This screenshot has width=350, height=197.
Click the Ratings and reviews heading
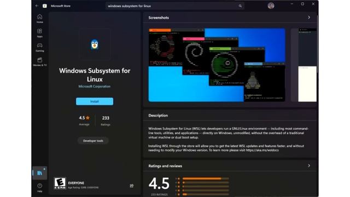(x=165, y=166)
